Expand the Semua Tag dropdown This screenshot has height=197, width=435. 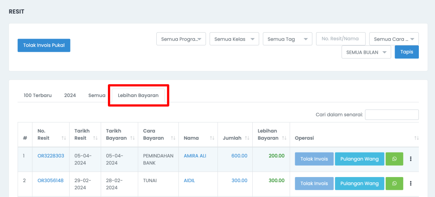(x=288, y=39)
